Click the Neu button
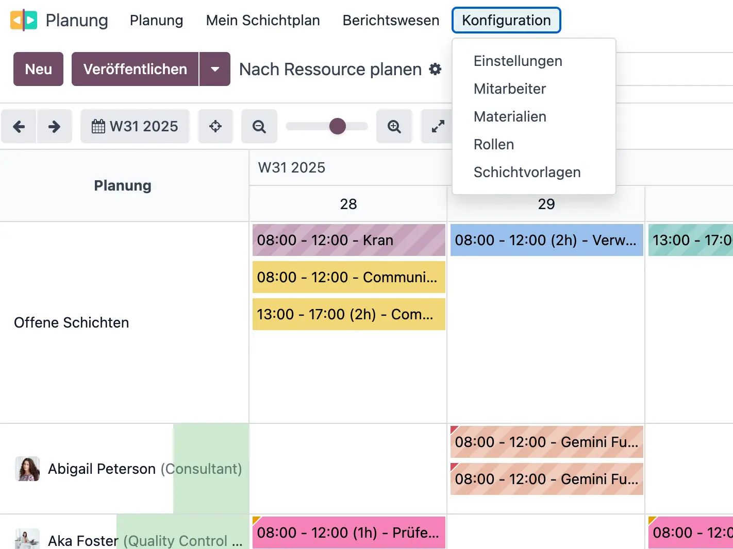733x549 pixels. (38, 69)
